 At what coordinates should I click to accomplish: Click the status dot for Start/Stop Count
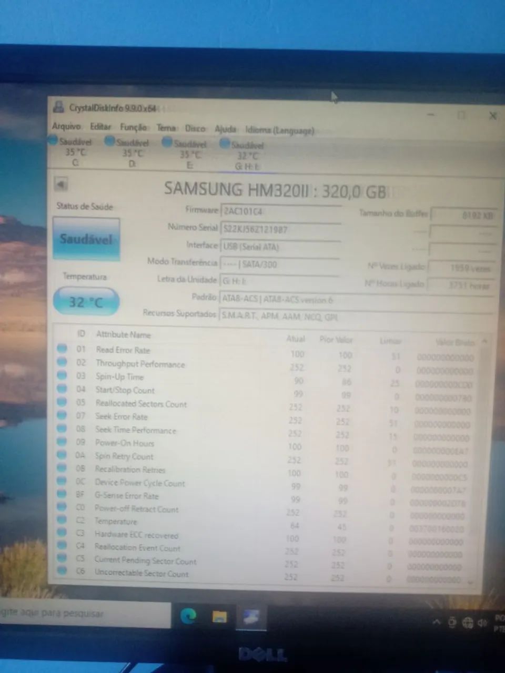click(62, 389)
